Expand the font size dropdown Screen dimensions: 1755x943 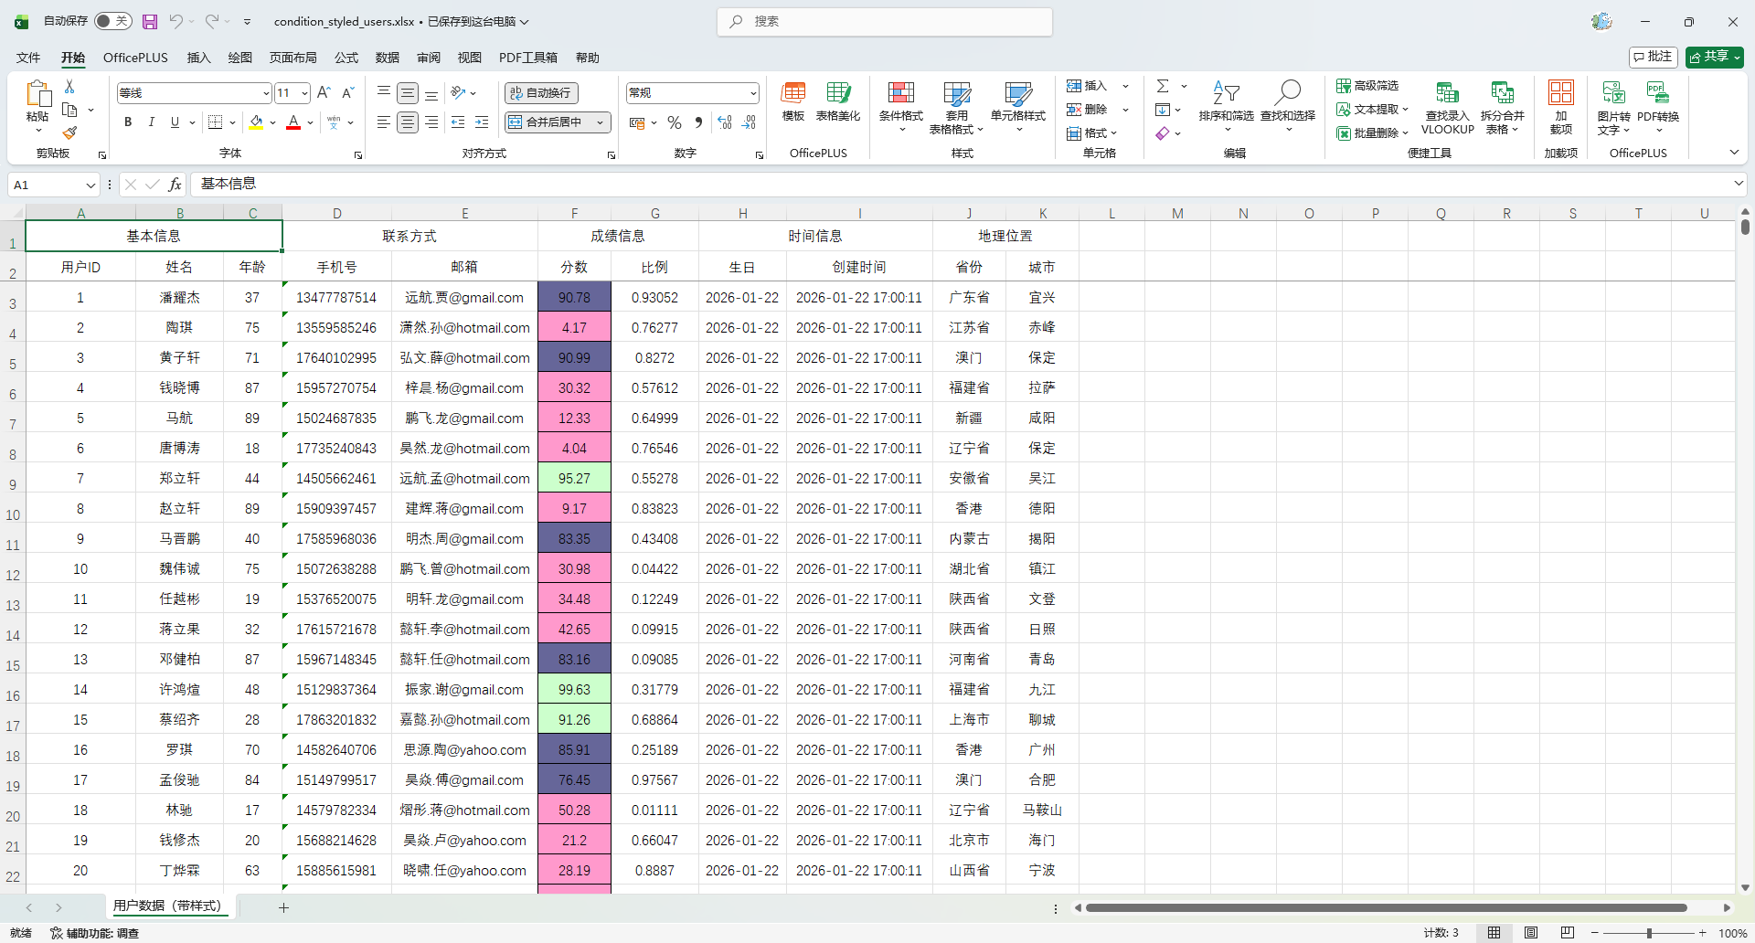[304, 93]
